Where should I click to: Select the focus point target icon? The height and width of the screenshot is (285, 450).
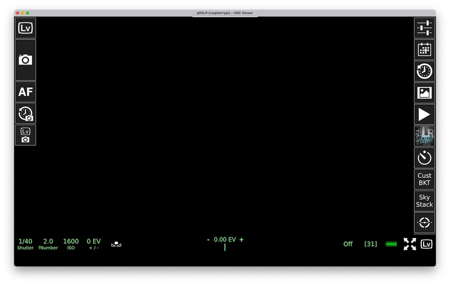tap(424, 223)
